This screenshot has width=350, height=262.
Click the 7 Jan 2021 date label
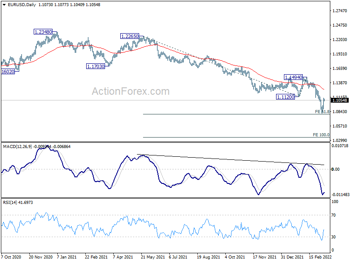click(67, 257)
